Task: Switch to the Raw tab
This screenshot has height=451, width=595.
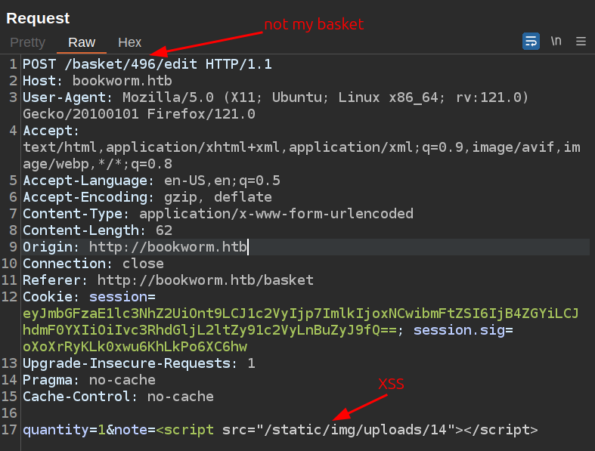Action: click(82, 42)
